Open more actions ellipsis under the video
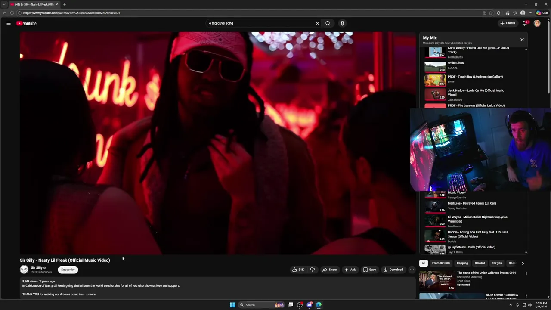551x310 pixels. [412, 270]
